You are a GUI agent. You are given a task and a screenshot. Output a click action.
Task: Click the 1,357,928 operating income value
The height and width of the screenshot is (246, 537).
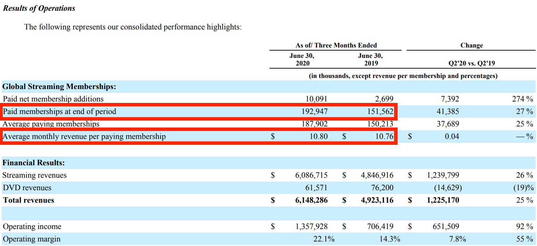311,227
